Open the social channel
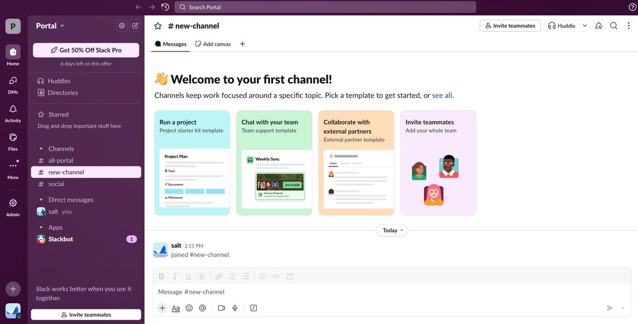 pos(86,184)
